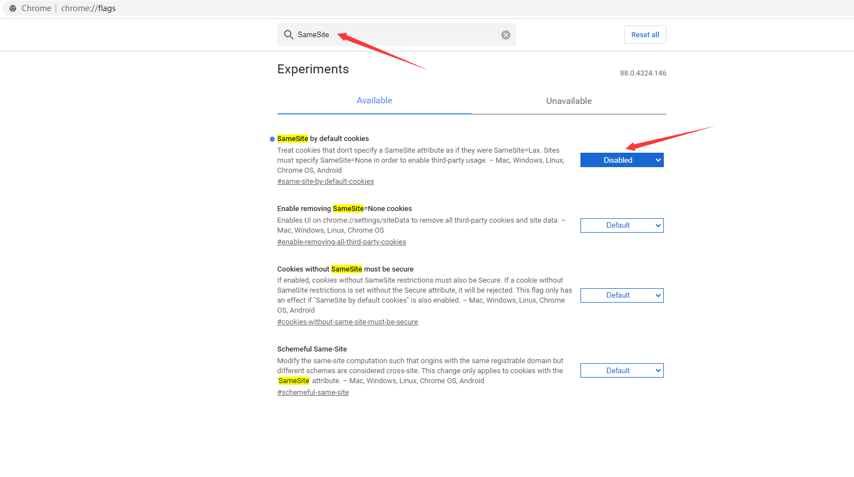Image resolution: width=854 pixels, height=477 pixels.
Task: Click the chrome://flags address text
Action: click(88, 8)
